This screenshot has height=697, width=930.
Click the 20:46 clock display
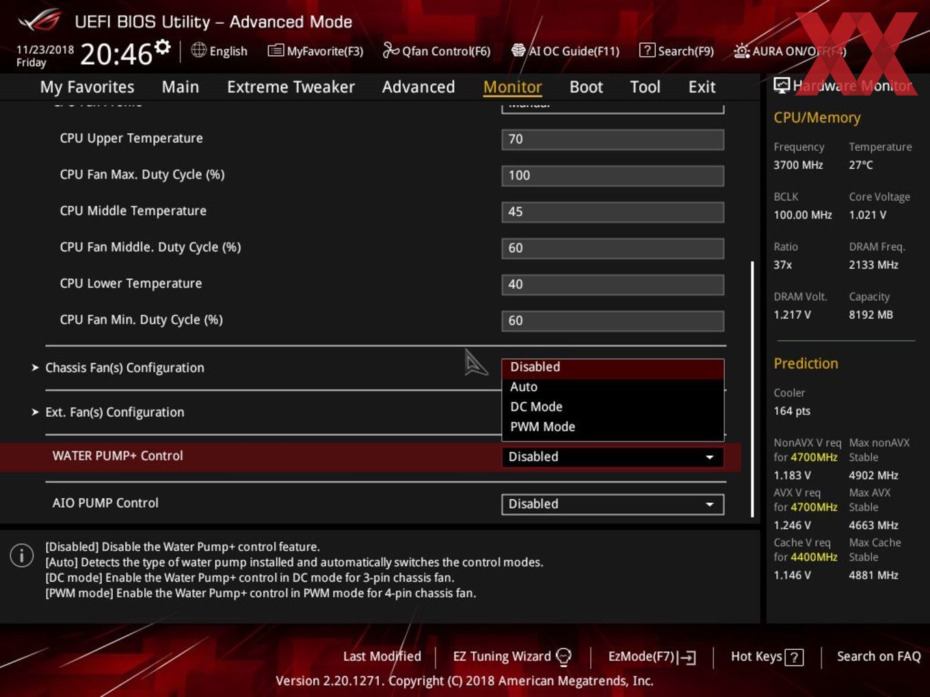(x=116, y=53)
